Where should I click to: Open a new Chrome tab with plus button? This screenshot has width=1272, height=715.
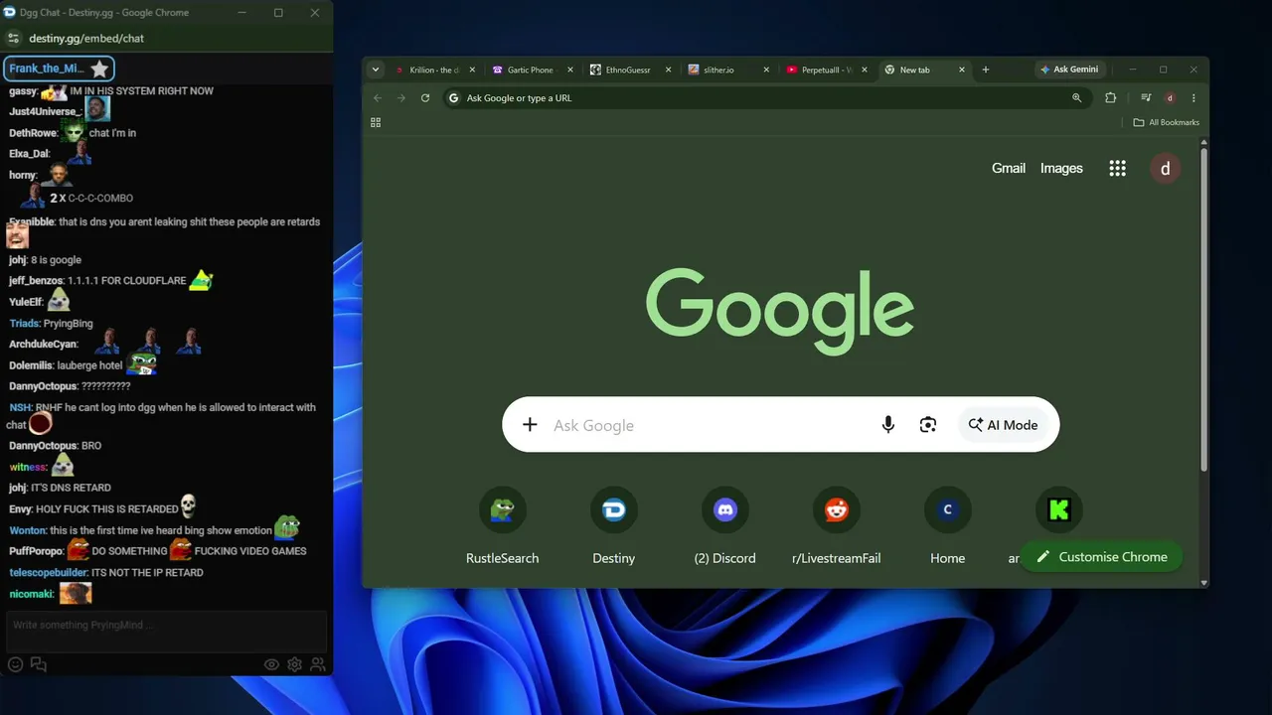coord(986,70)
